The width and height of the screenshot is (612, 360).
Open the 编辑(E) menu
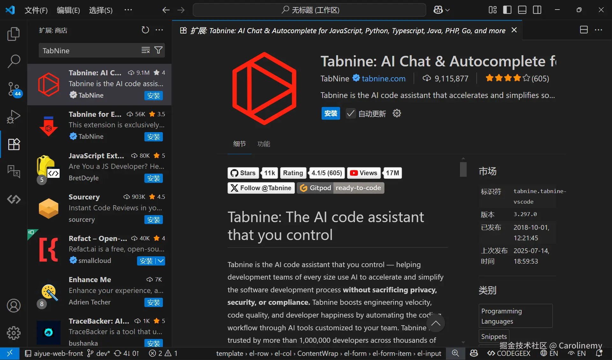[x=68, y=10]
